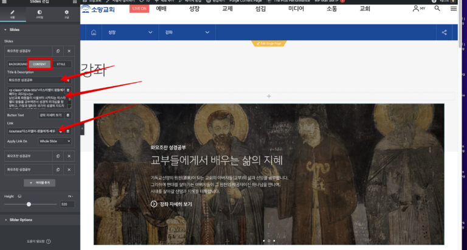Open the 강좌 breadcrumb dropdown
467x250 pixels.
pos(187,32)
